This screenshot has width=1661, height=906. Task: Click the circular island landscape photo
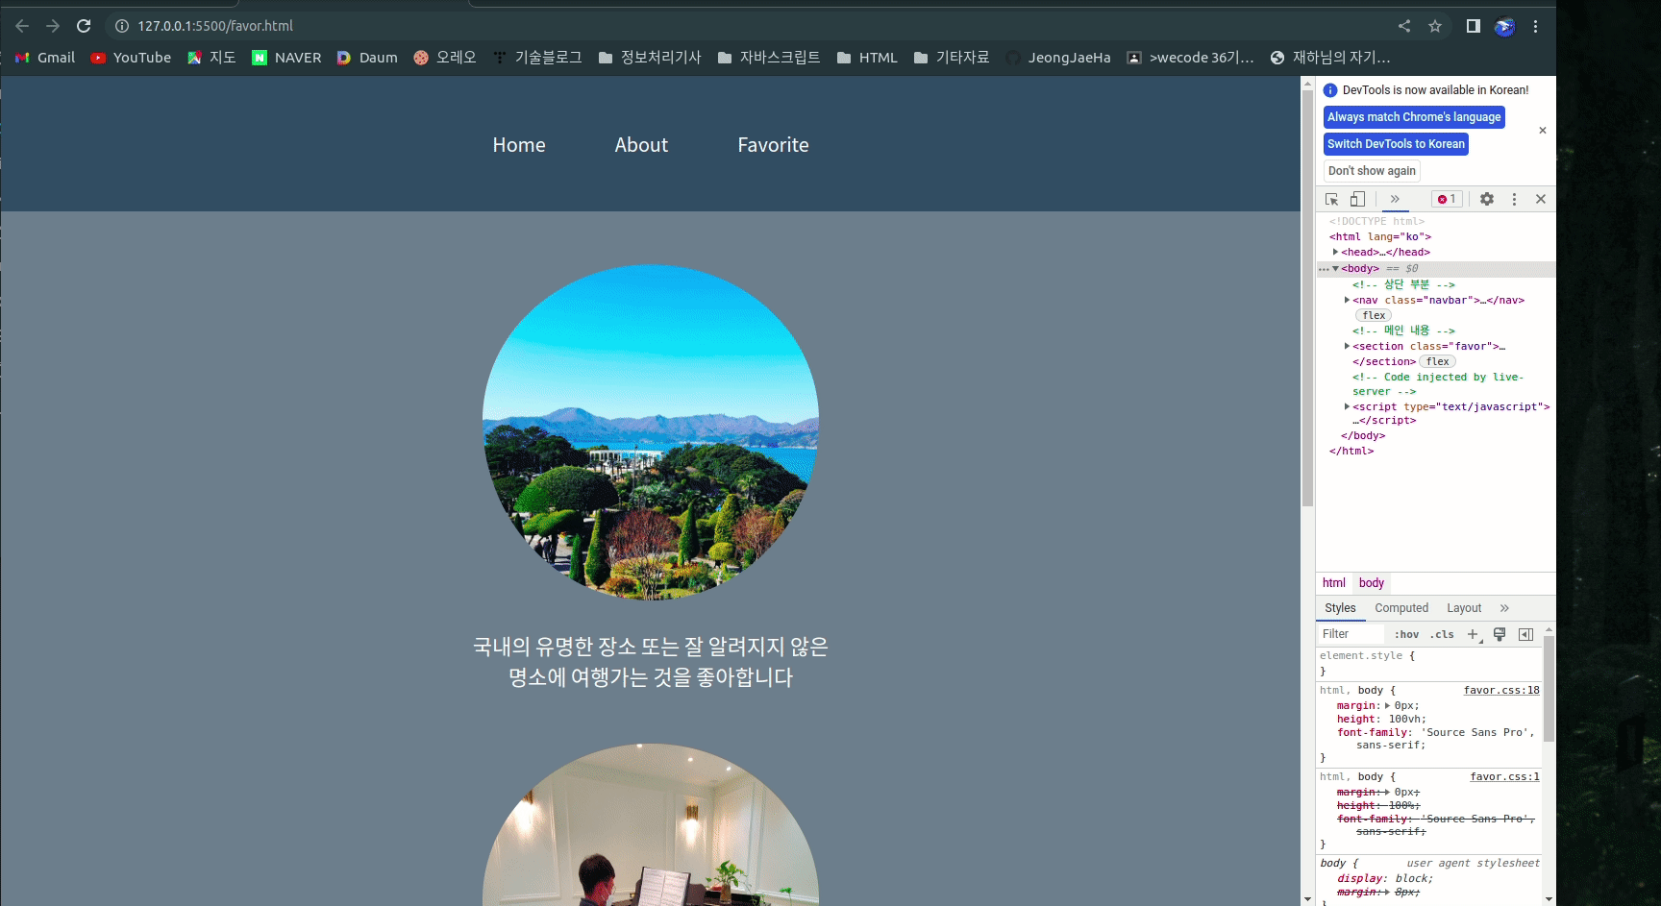tap(651, 432)
